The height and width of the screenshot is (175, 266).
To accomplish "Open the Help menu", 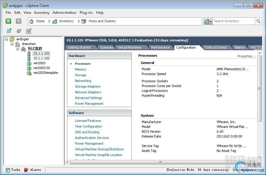I will point(100,13).
